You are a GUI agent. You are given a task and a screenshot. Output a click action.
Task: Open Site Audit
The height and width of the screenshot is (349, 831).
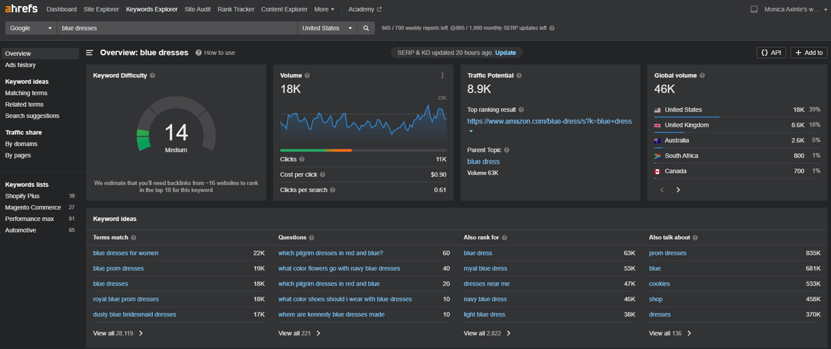click(198, 9)
